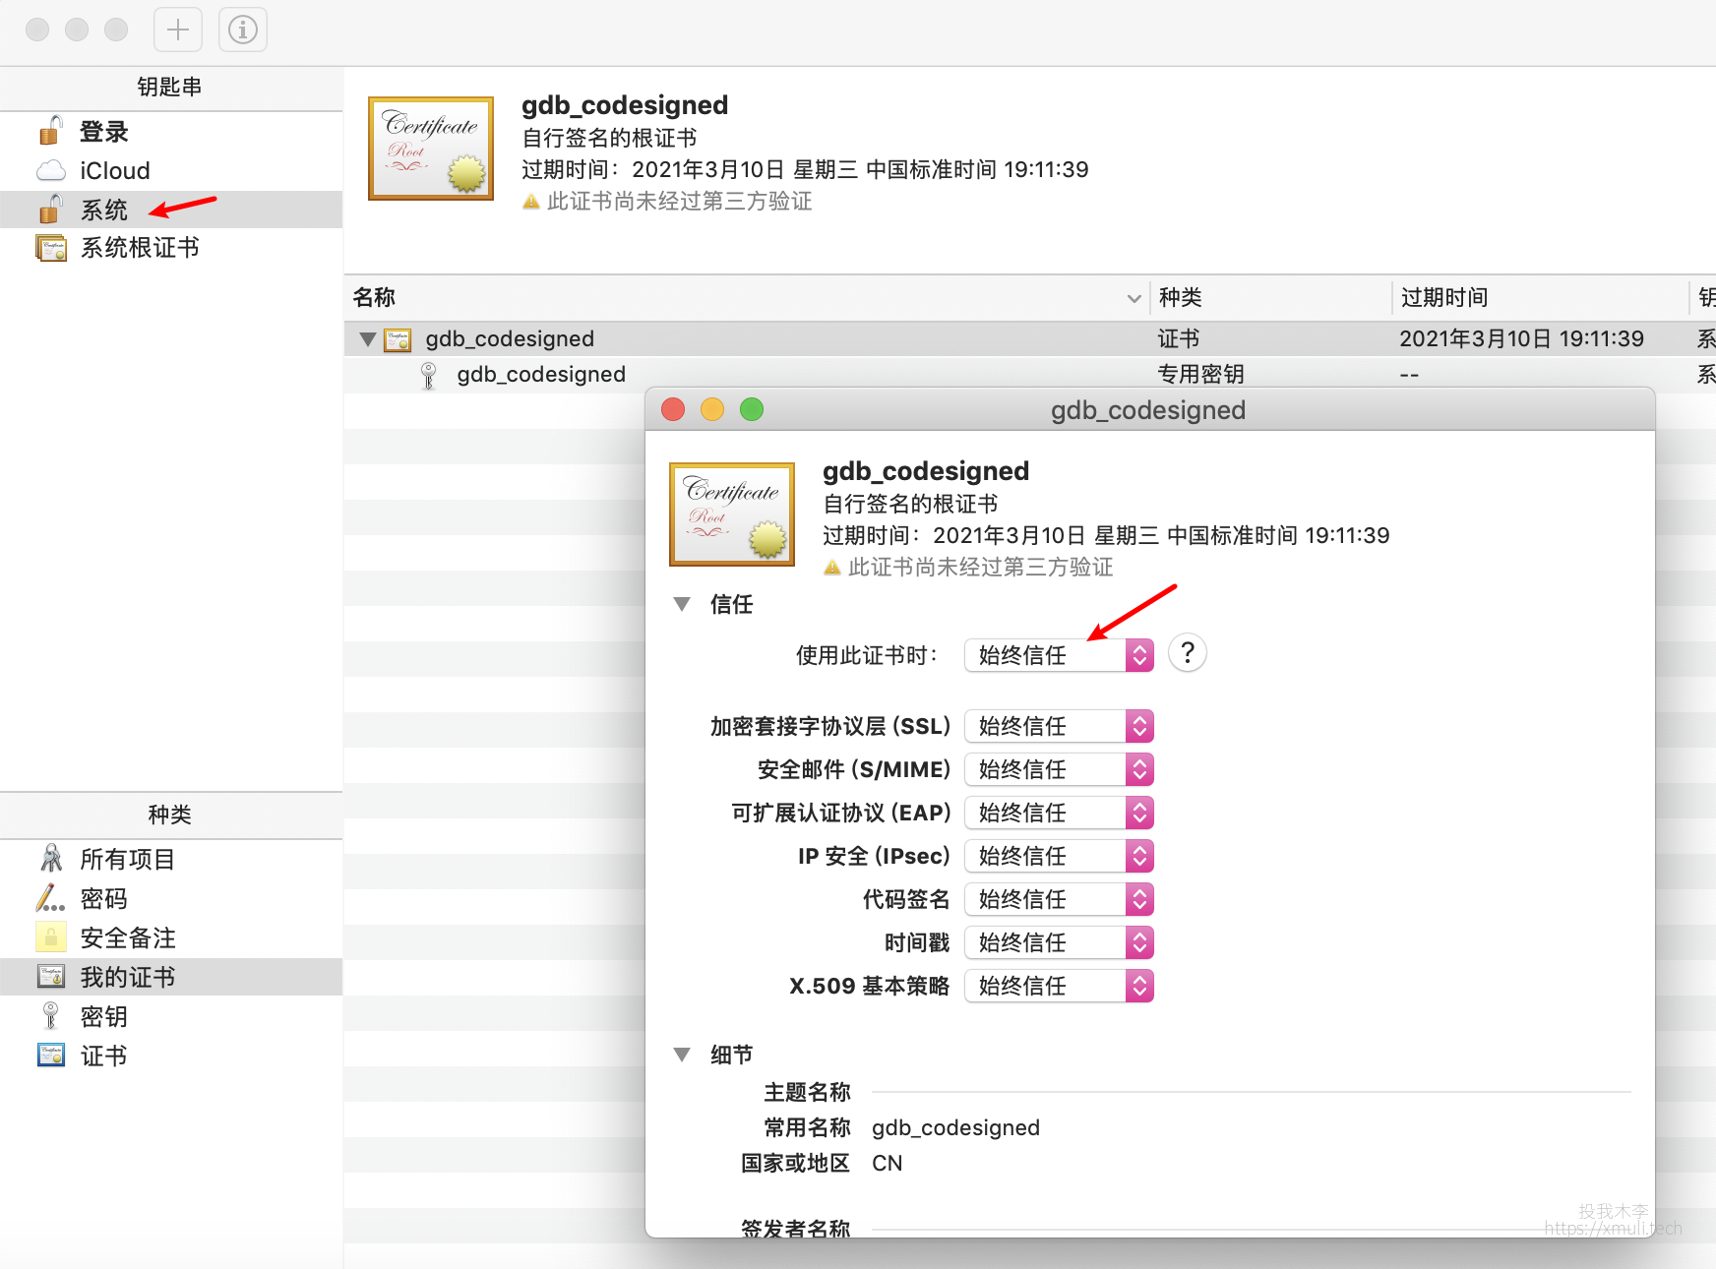Open the 使用此证书时 trust dropdown
The image size is (1716, 1269).
pos(1059,655)
